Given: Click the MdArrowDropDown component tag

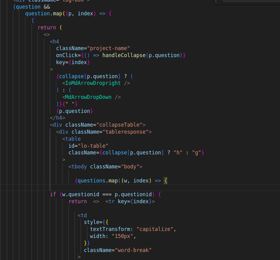Looking at the screenshot, I should (91, 97).
